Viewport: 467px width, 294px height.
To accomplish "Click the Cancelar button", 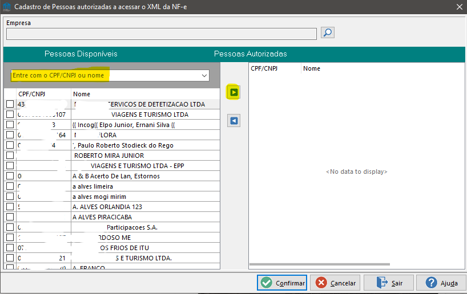I will pos(335,283).
